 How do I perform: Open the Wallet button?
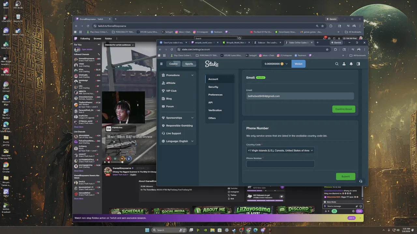coord(298,64)
